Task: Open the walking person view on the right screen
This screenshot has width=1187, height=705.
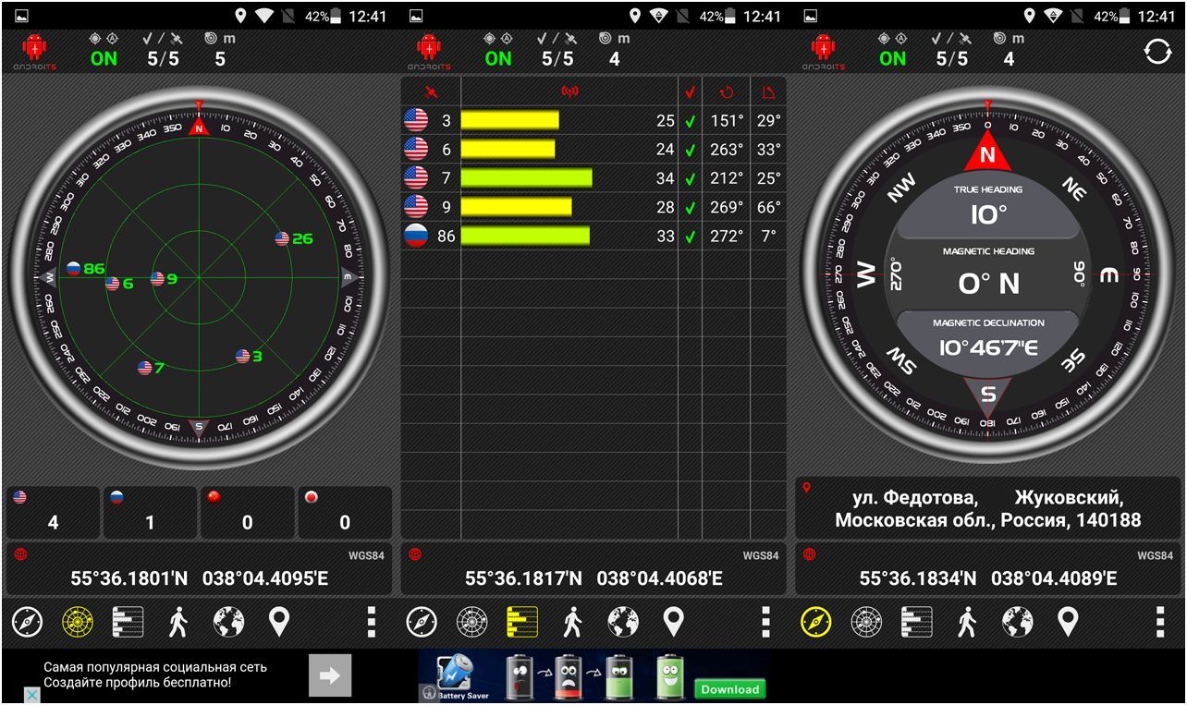Action: [967, 623]
